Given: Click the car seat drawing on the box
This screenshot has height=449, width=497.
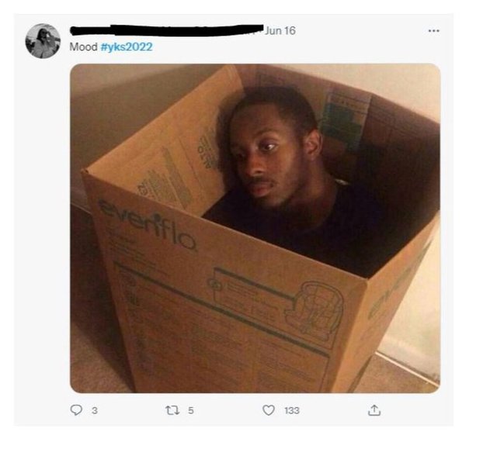Looking at the screenshot, I should (314, 309).
